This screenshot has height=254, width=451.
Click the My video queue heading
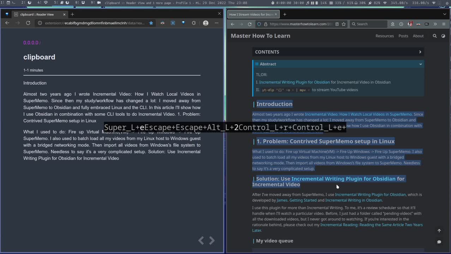click(x=275, y=241)
